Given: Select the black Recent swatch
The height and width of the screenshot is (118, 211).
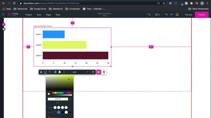Looking at the screenshot, I should coord(63,112).
